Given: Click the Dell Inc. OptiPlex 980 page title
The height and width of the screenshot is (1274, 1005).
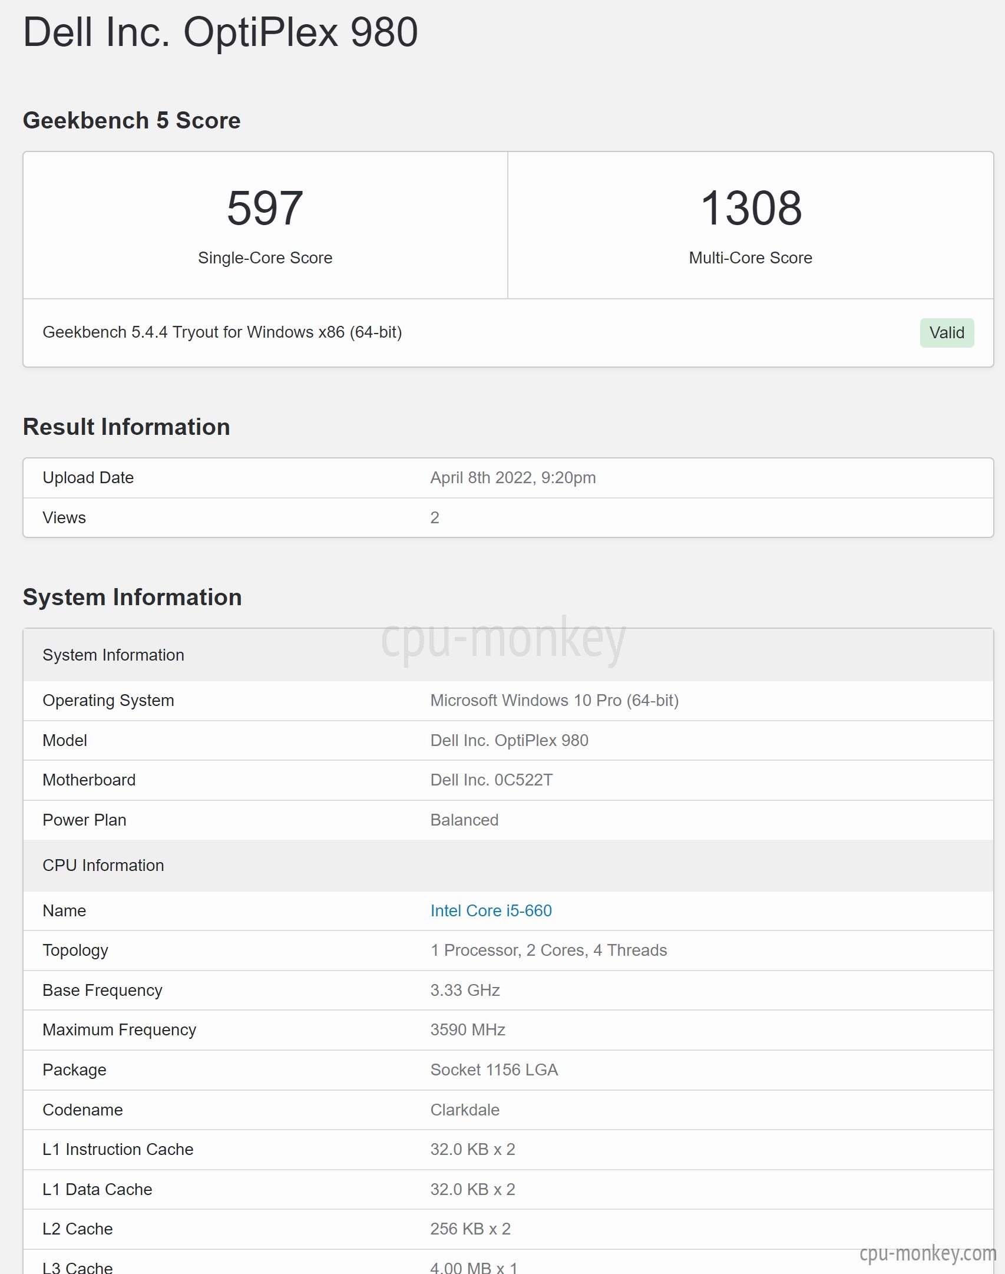Looking at the screenshot, I should (x=220, y=32).
